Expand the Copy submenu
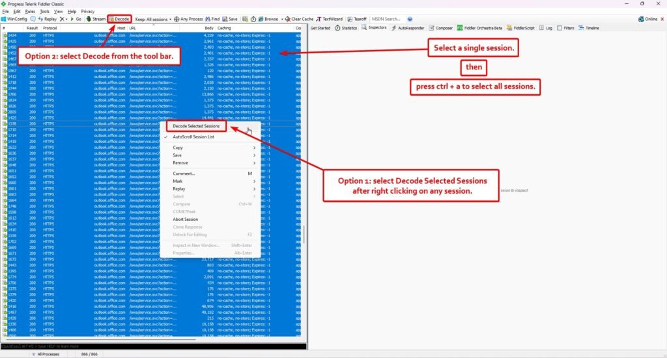Image resolution: width=667 pixels, height=358 pixels. coord(210,147)
